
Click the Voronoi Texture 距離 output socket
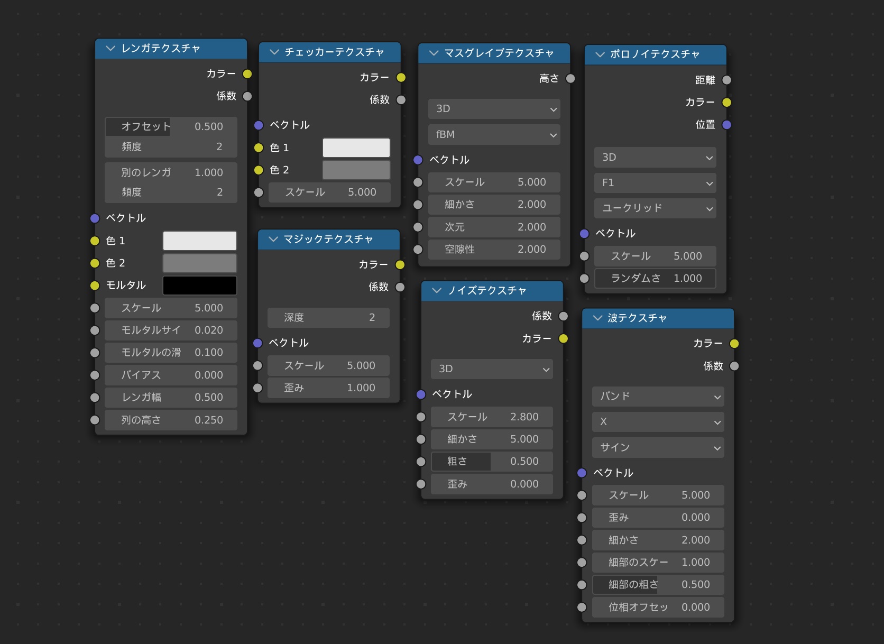click(726, 80)
